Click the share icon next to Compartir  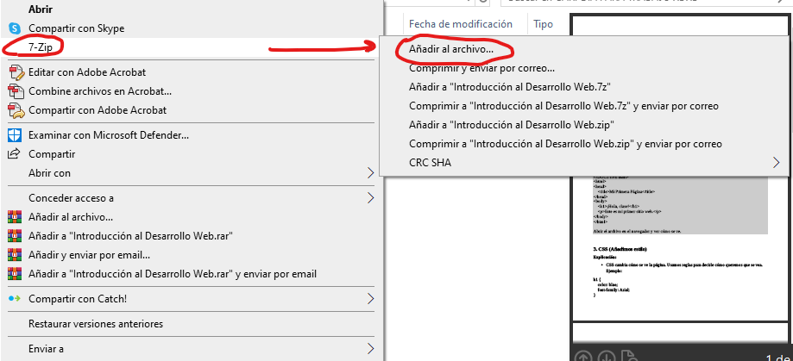pyautogui.click(x=14, y=154)
